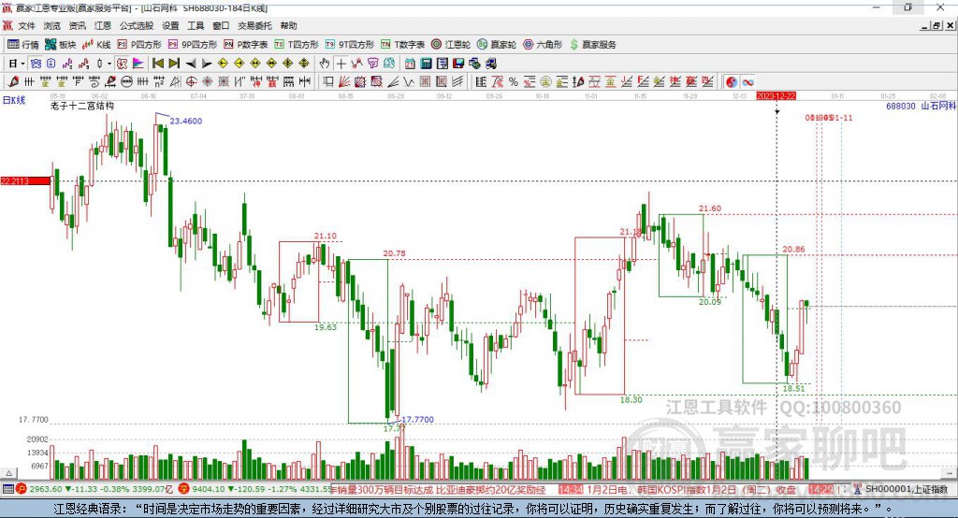Screen dimensions: 958x518
Task: Click the Shenzhen index 9404.10 status entry
Action: [254, 489]
